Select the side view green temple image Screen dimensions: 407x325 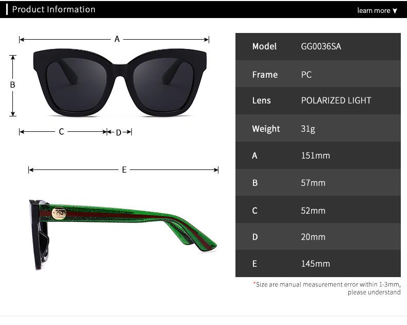tap(123, 235)
